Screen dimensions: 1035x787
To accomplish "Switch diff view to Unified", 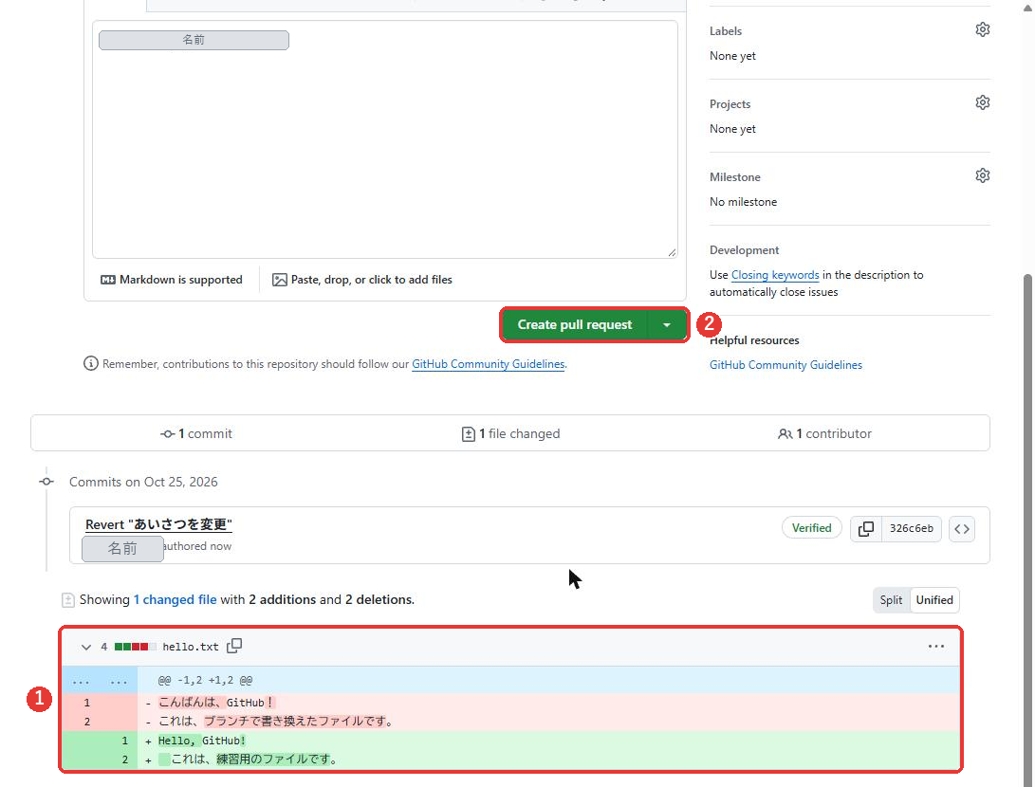I will 934,599.
